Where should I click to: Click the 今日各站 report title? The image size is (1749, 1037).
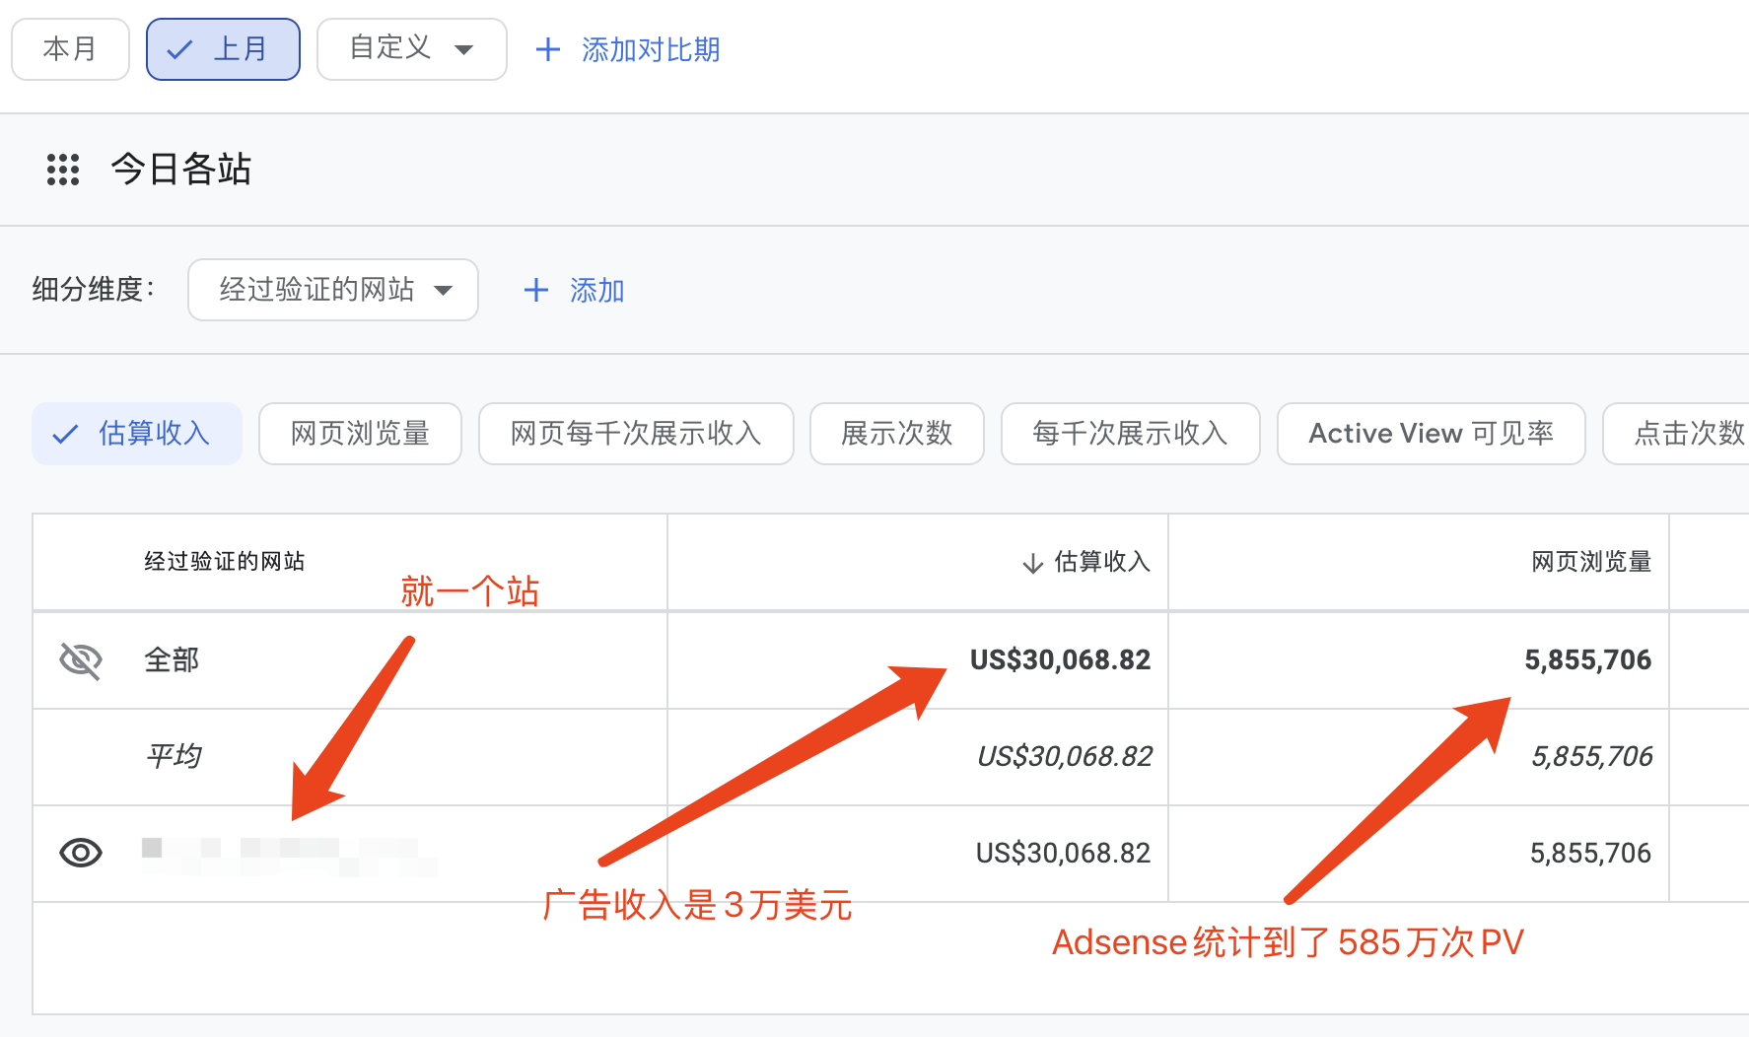(181, 170)
